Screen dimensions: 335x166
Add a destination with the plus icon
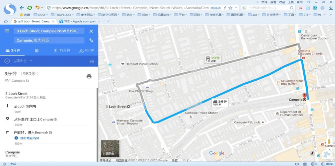coord(7,61)
